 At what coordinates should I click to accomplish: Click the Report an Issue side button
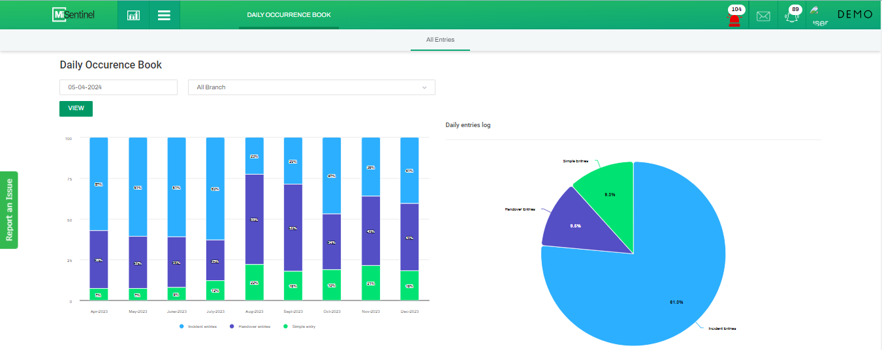click(9, 210)
